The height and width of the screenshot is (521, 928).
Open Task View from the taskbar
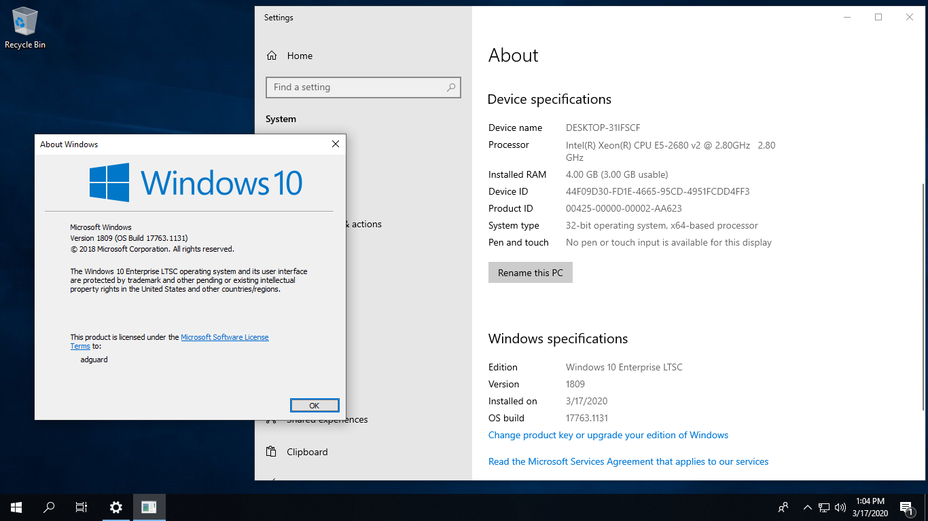coord(82,507)
